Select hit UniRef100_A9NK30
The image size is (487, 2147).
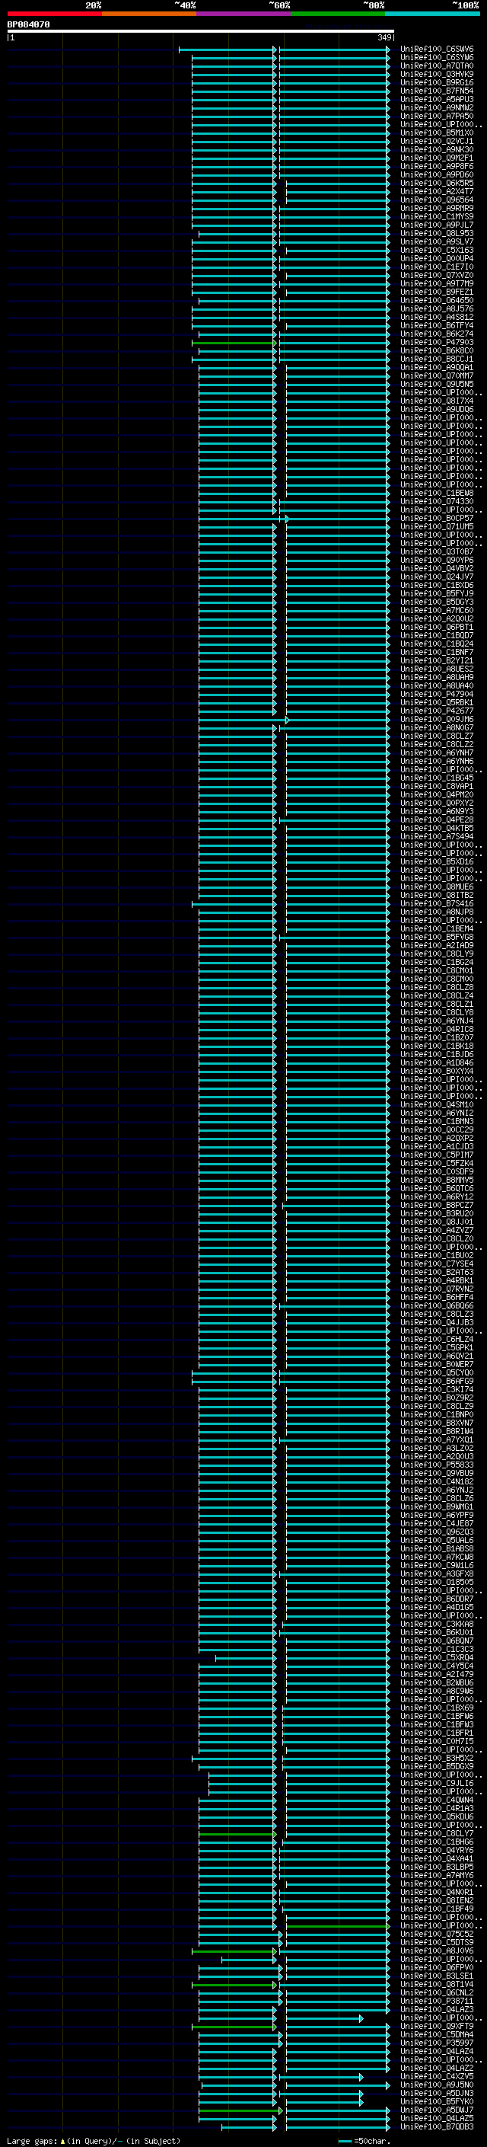tap(436, 150)
